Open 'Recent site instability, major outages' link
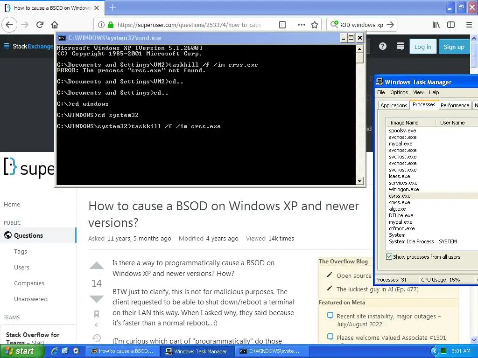 pos(389,320)
